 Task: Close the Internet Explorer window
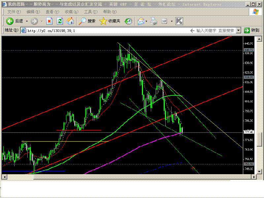[x=259, y=4]
